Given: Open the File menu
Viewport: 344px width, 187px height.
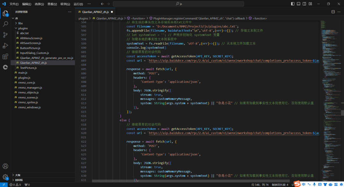Looking at the screenshot, I should (14, 4).
